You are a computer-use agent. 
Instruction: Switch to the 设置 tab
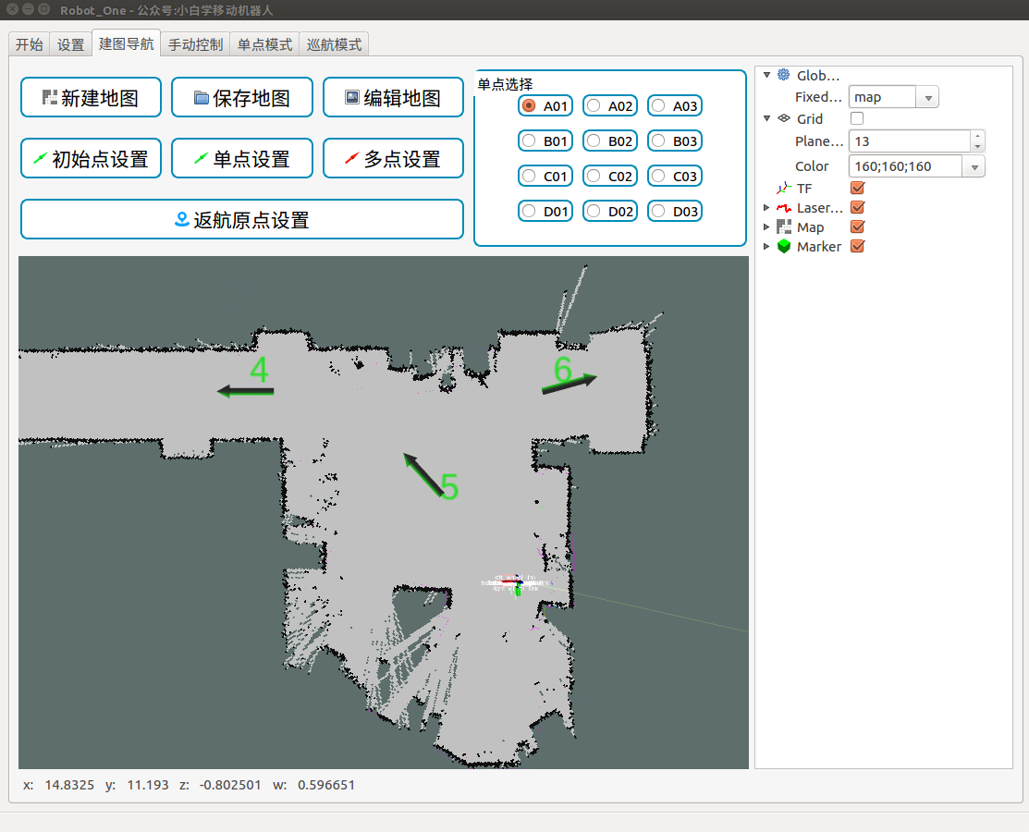coord(70,44)
